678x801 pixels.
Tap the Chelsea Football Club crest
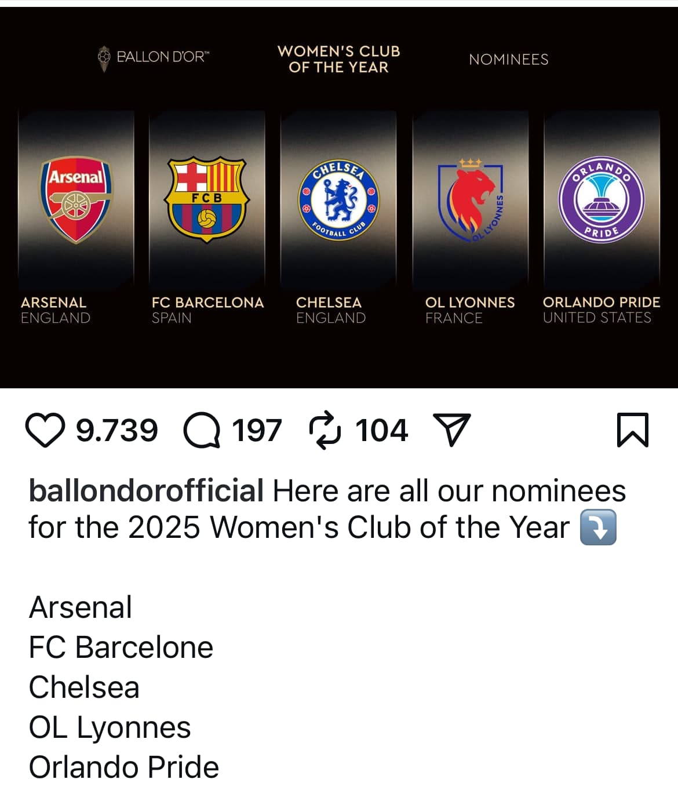(339, 201)
